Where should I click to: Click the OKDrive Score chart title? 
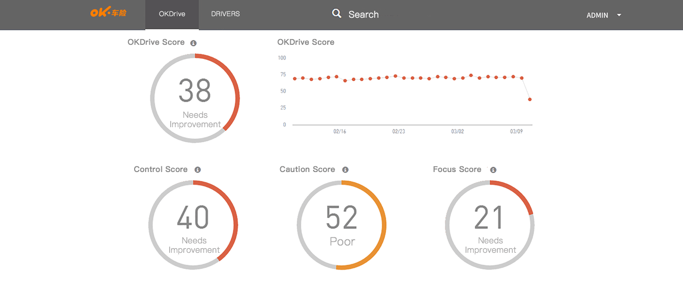pos(306,42)
